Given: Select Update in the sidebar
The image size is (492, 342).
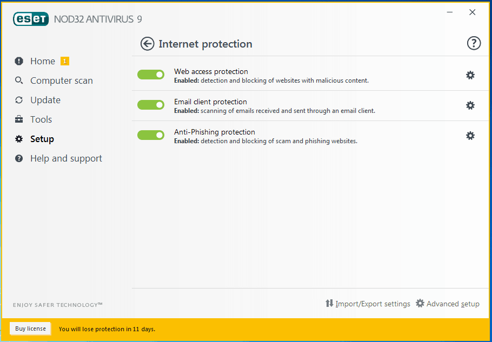Looking at the screenshot, I should click(x=45, y=100).
